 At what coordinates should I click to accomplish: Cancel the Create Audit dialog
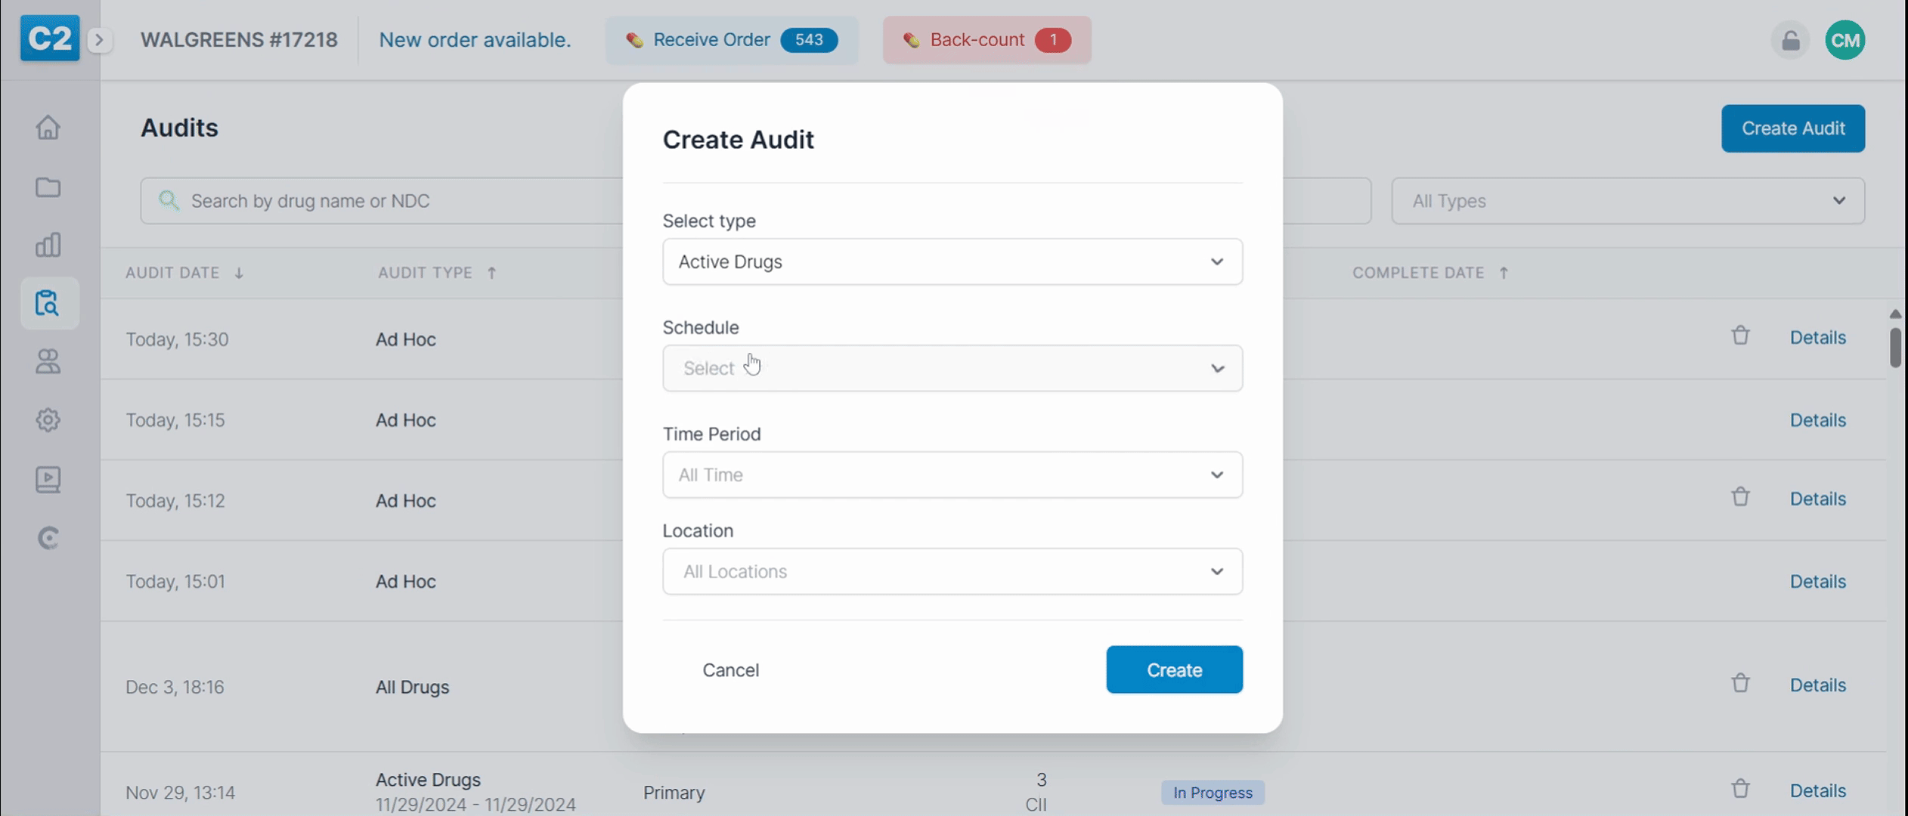(730, 670)
